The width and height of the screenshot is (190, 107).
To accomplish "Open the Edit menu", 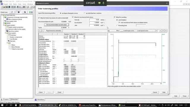I will [x=11, y=4].
